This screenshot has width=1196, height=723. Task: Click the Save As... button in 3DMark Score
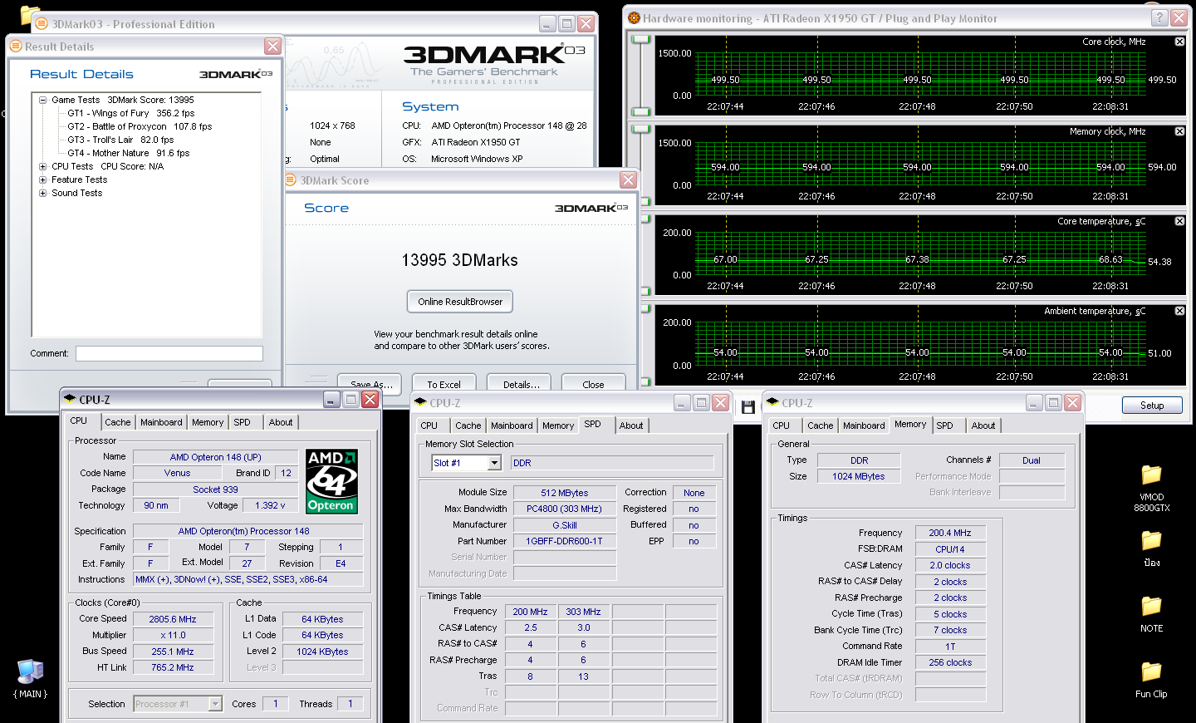coord(371,383)
